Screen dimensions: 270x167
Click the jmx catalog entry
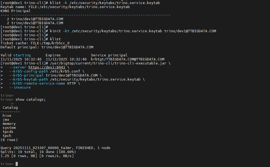6,120
